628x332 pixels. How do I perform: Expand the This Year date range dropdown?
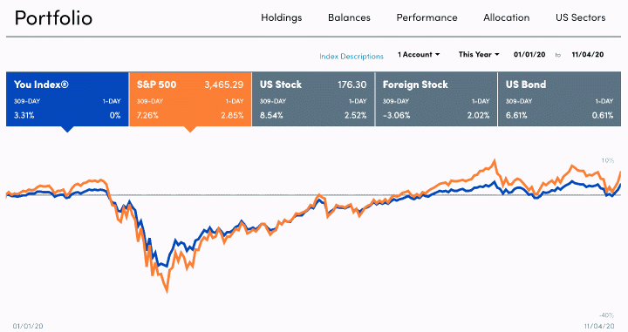(479, 54)
